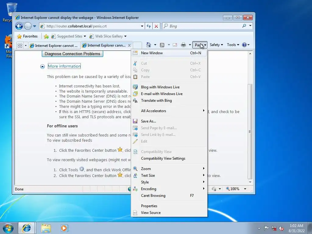Click Internet Explorer taskbar icon
Image resolution: width=312 pixels, height=234 pixels.
[27, 228]
